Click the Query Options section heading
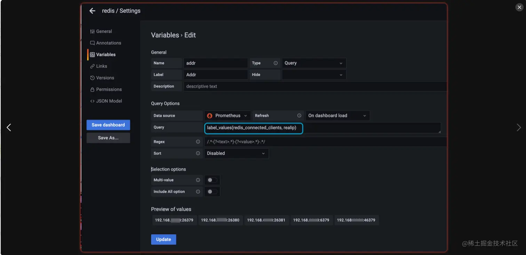526x255 pixels. [165, 103]
